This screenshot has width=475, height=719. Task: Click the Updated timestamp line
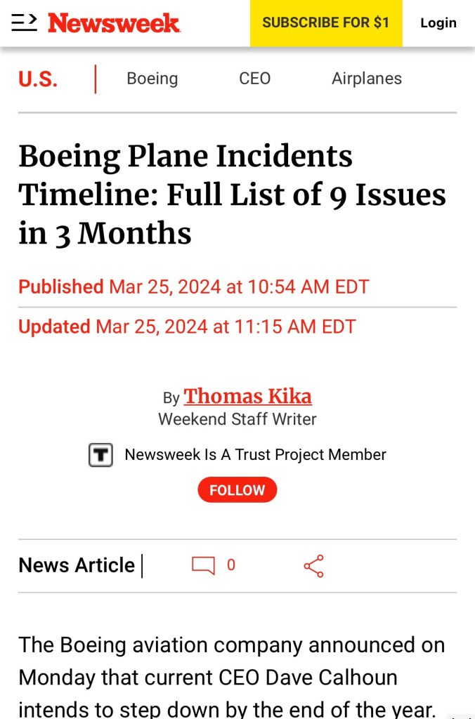[187, 327]
